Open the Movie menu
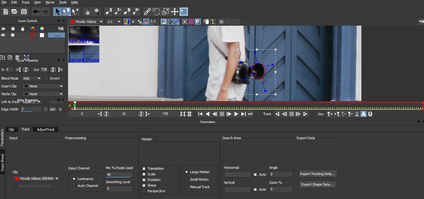 pos(50,2)
